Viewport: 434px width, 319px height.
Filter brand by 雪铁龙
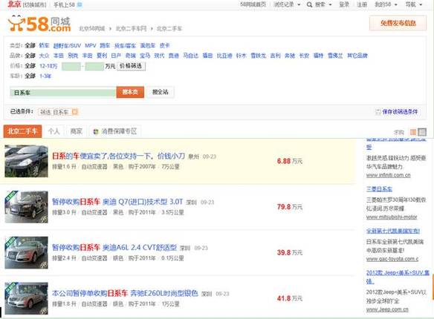tap(258, 56)
